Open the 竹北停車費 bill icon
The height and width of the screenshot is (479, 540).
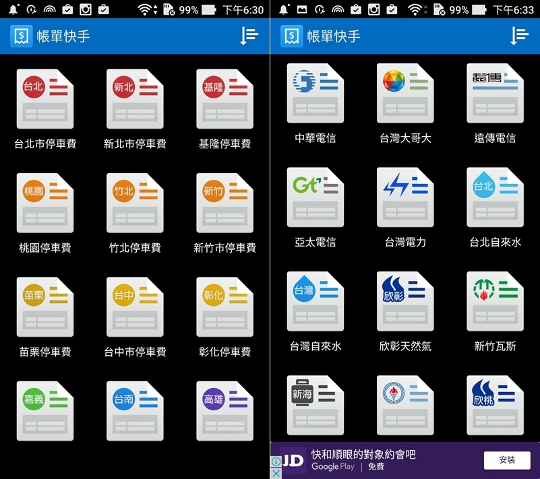pos(135,203)
